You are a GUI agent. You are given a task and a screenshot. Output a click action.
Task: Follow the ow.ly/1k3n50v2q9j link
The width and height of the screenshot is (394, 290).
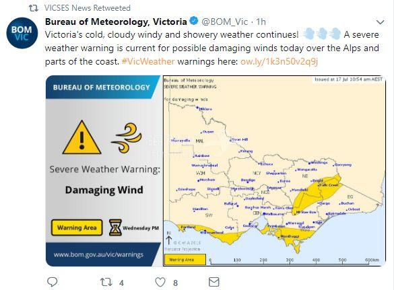pos(279,61)
